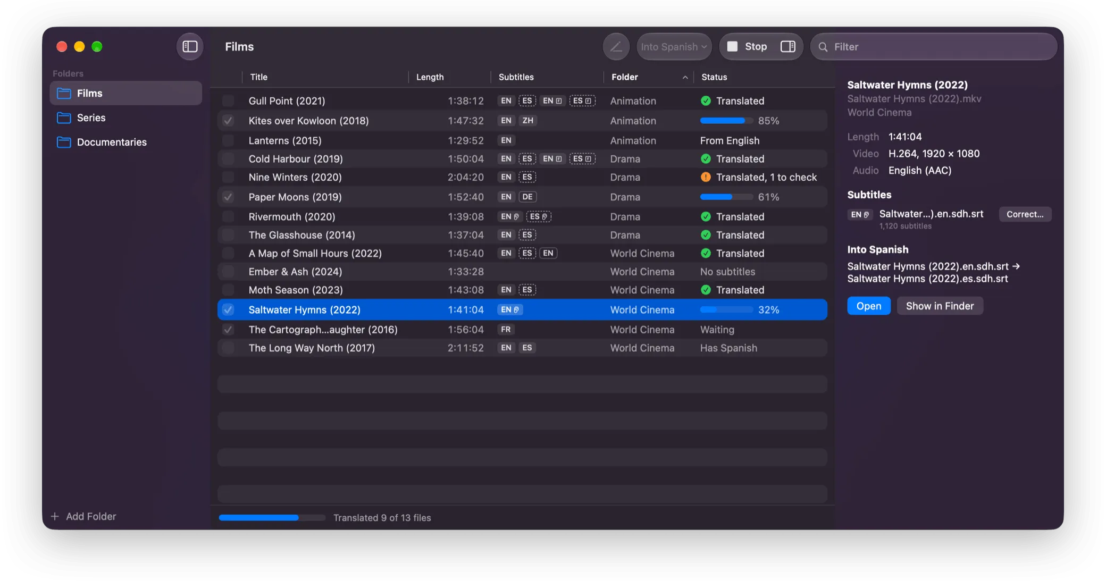This screenshot has width=1106, height=587.
Task: Toggle the sidebar panel icon
Action: (190, 47)
